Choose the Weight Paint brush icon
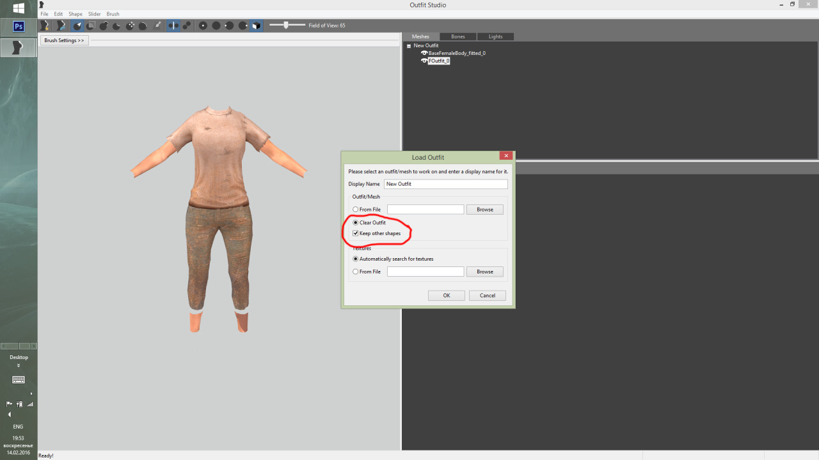This screenshot has width=819, height=460. (157, 26)
